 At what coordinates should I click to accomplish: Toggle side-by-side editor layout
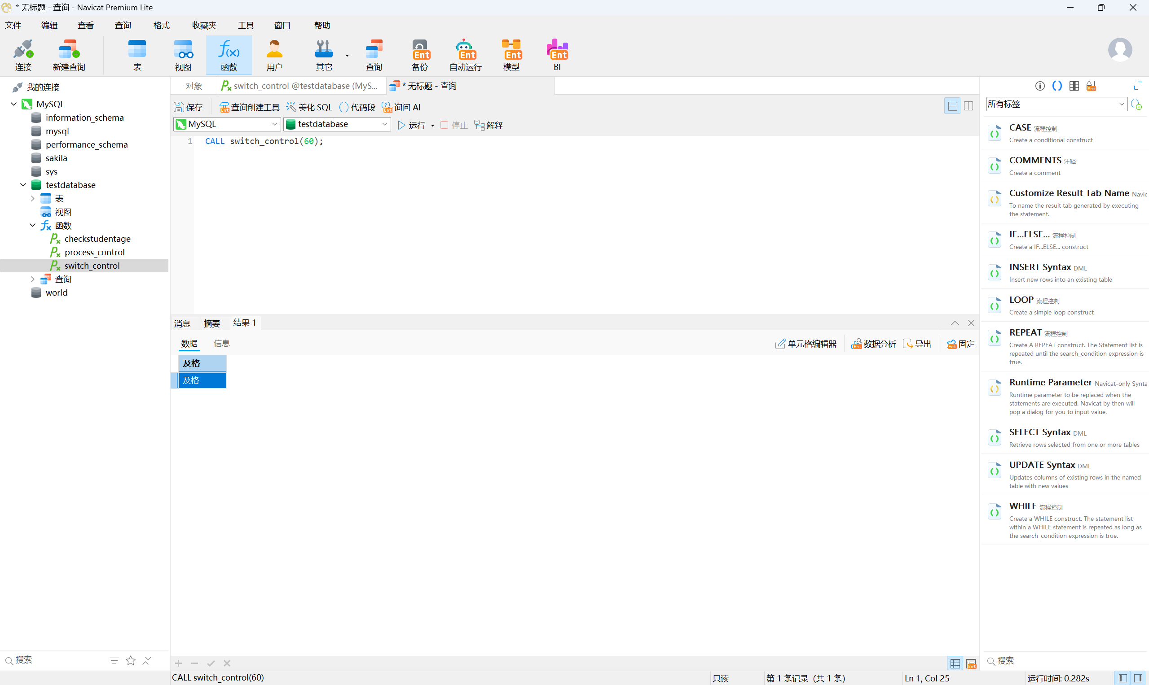point(969,106)
